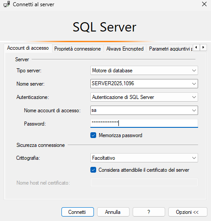Open help with the ? button
The image size is (211, 221).
[149, 212]
